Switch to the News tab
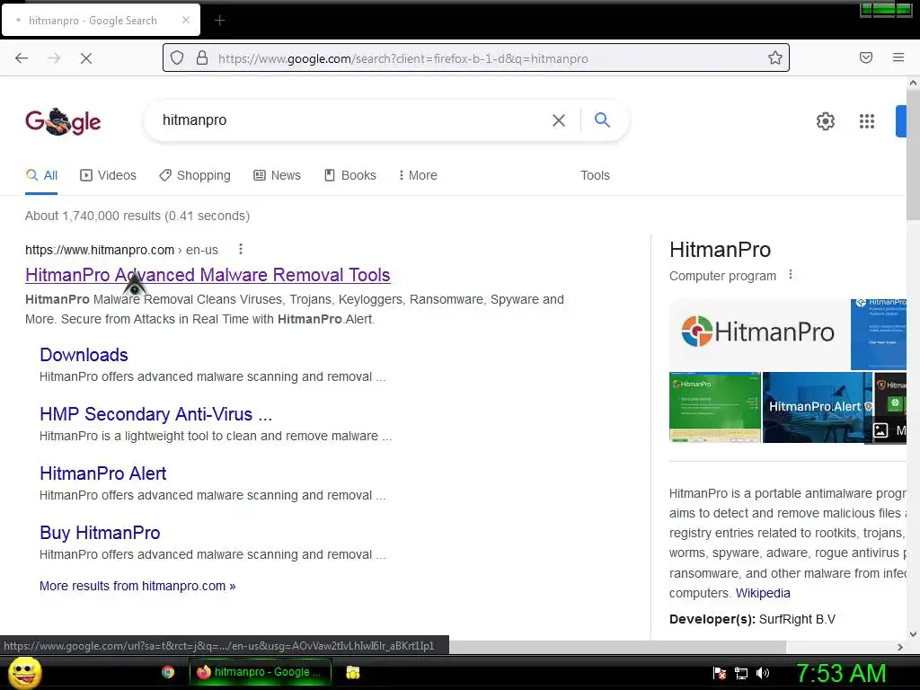This screenshot has height=690, width=920. coord(277,175)
